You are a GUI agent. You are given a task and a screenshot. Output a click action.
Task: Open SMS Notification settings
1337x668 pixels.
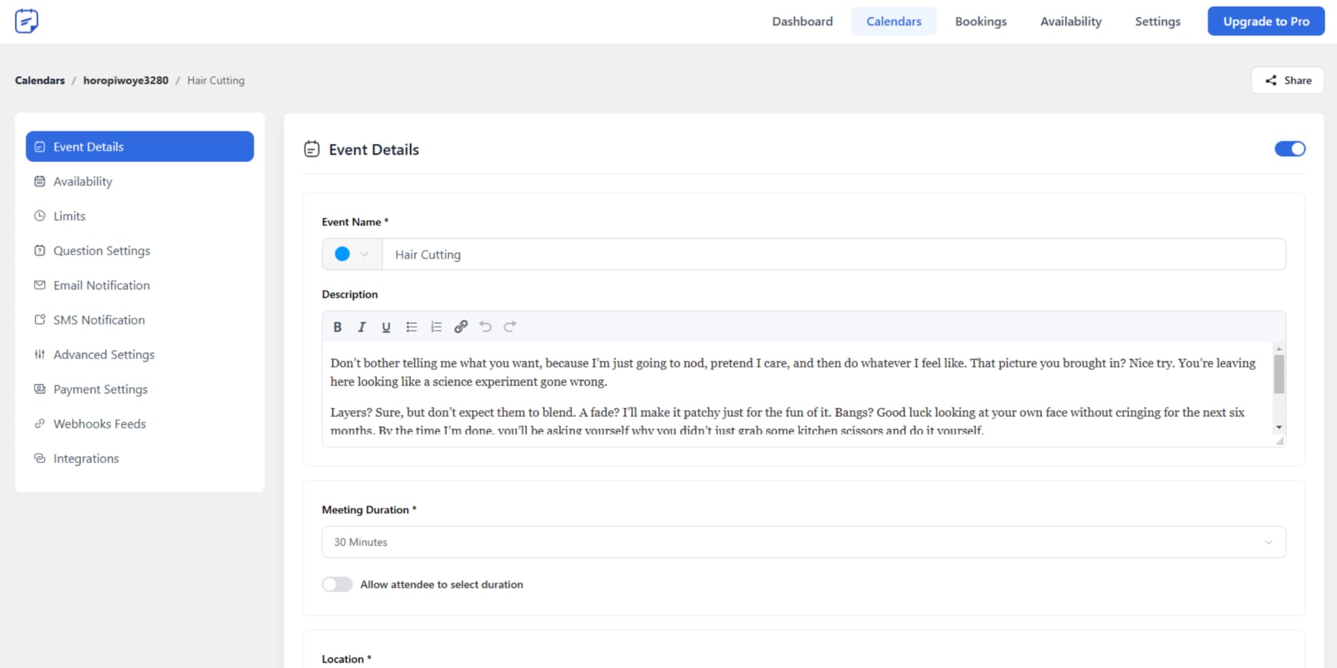pos(99,319)
